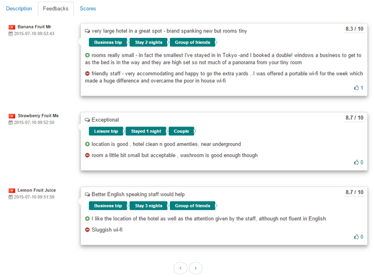Click the 'Sluggish wi-fi' comment text
The image size is (374, 277).
107,230
